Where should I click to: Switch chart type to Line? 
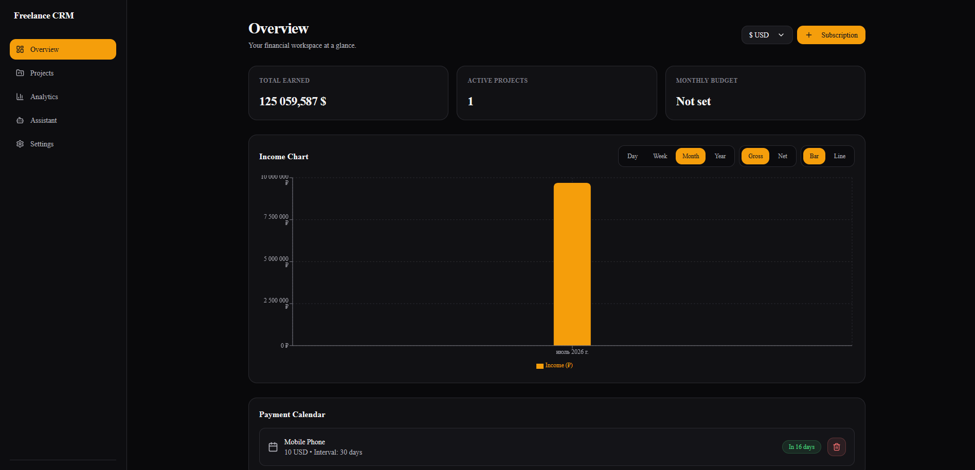tap(839, 156)
